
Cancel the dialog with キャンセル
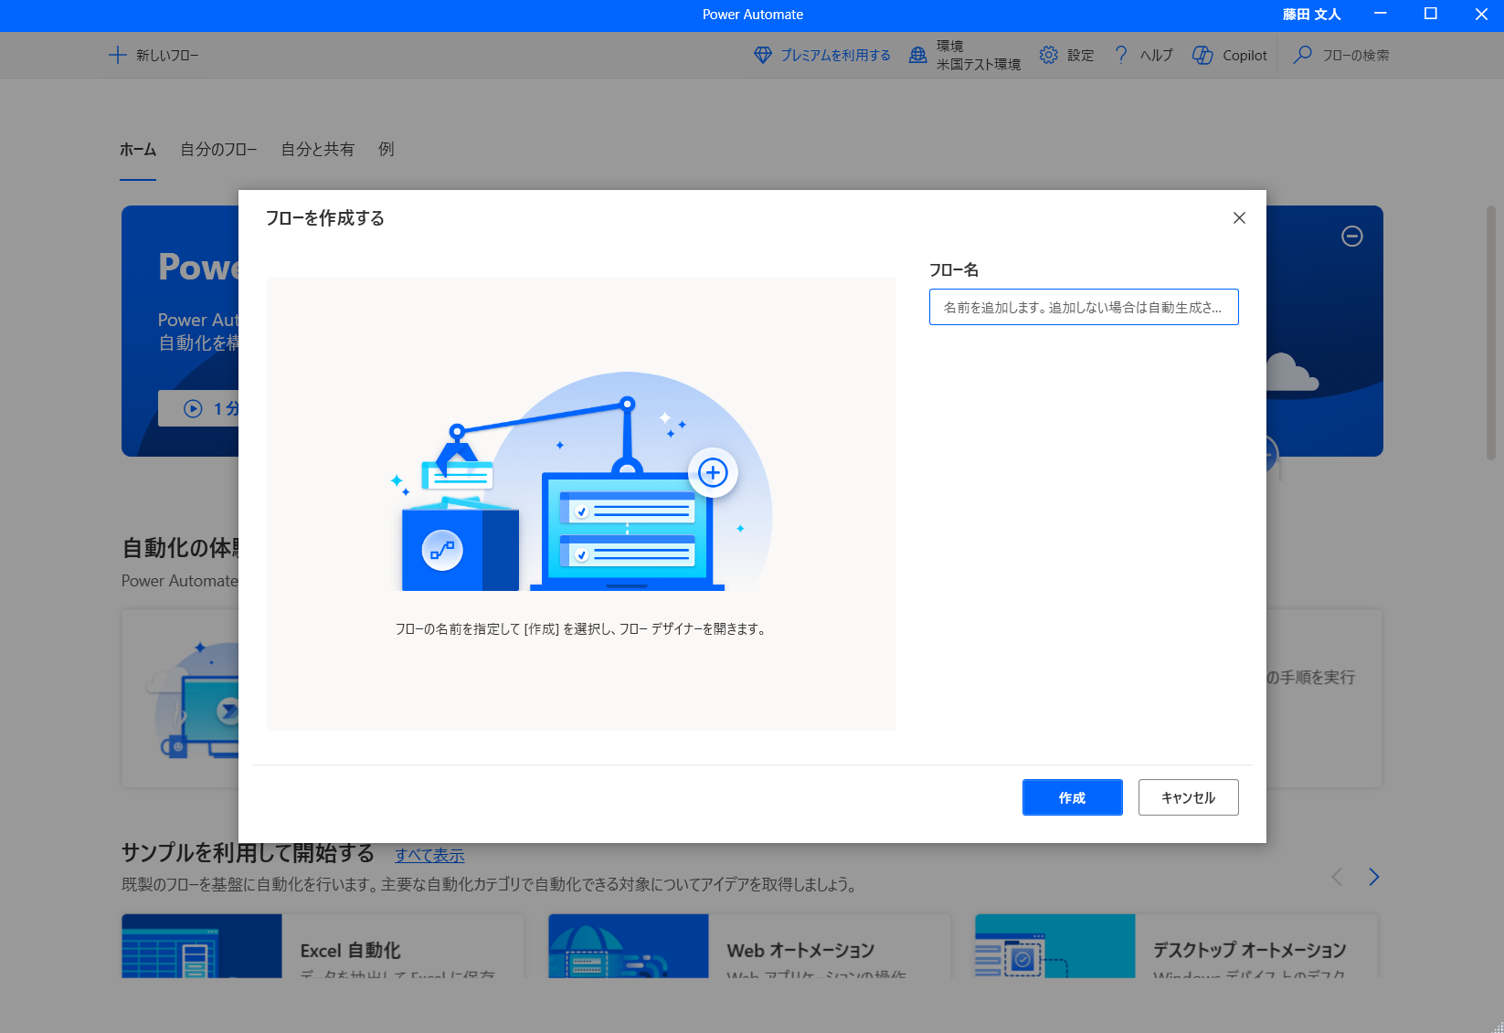pos(1188,797)
